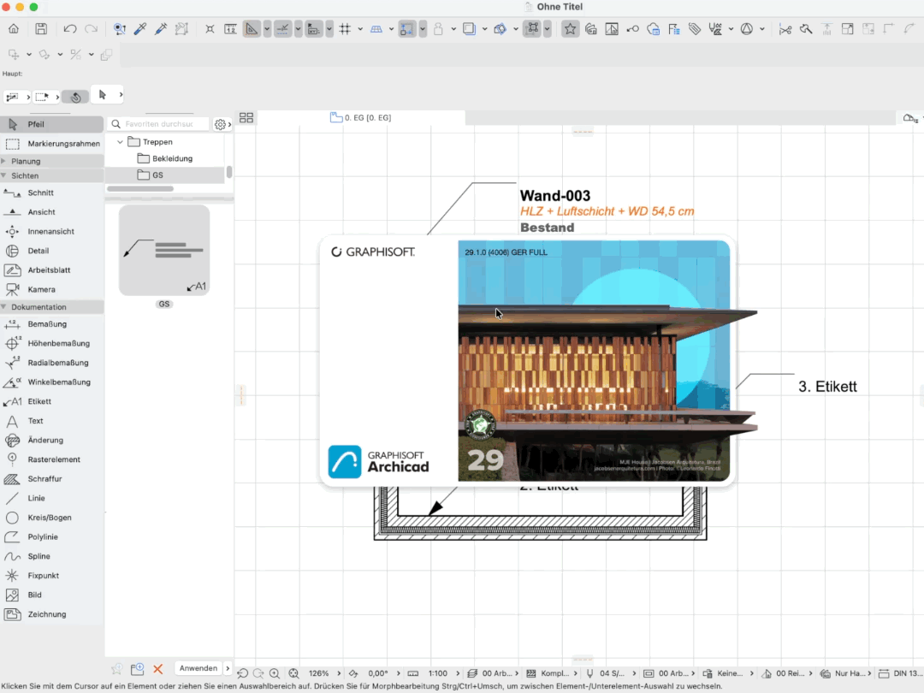Inject parameters with the syringe icon
This screenshot has height=693, width=924.
[161, 29]
